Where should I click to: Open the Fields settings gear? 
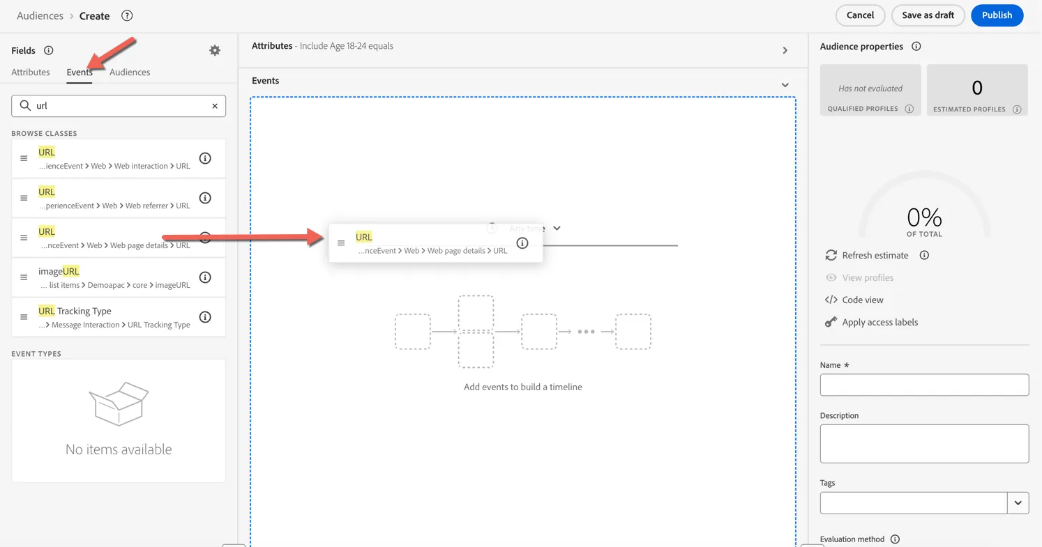215,50
